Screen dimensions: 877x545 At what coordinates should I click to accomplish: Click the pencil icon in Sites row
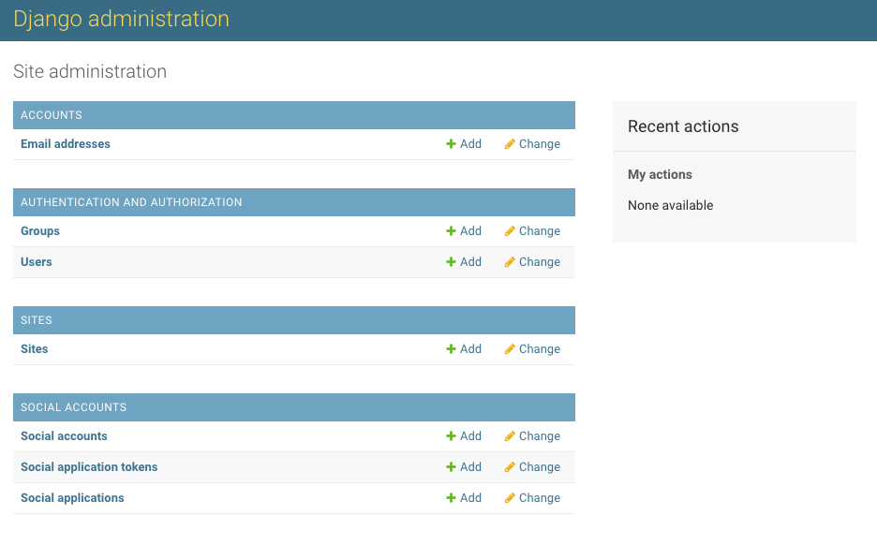tap(510, 349)
